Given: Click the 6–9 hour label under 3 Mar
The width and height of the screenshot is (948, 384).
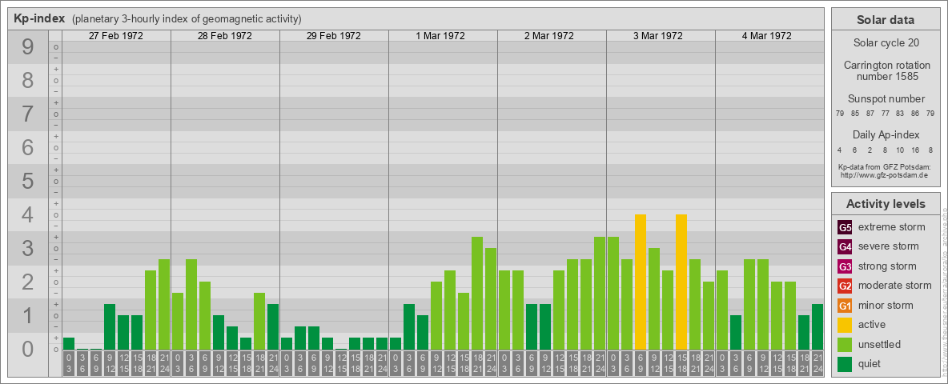Looking at the screenshot, I should click(x=641, y=364).
